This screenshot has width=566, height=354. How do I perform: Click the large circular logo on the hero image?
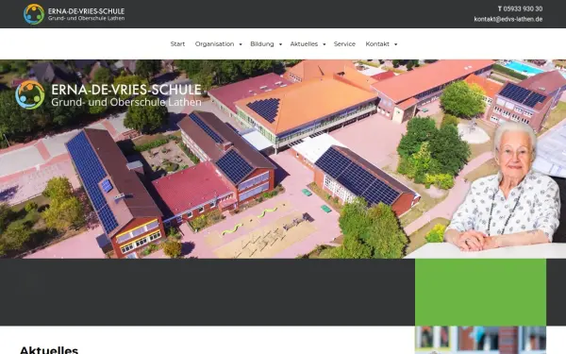click(30, 94)
